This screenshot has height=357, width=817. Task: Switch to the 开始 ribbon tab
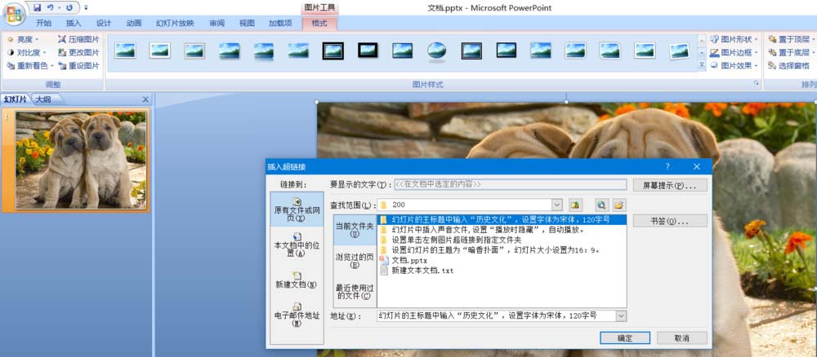coord(44,23)
